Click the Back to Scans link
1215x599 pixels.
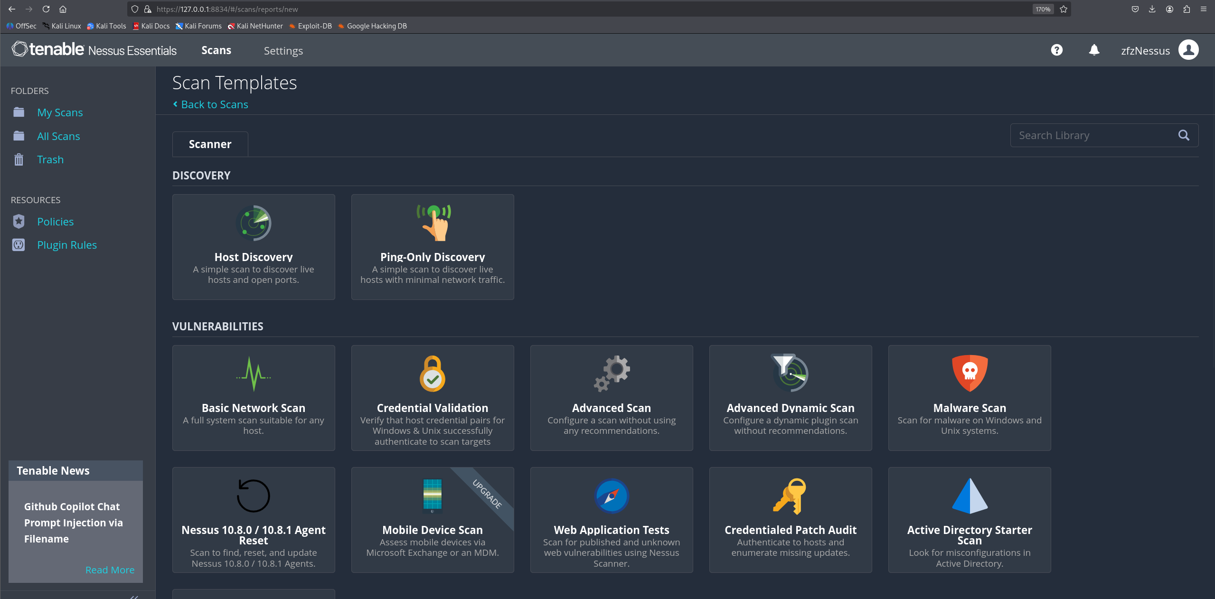pyautogui.click(x=214, y=104)
